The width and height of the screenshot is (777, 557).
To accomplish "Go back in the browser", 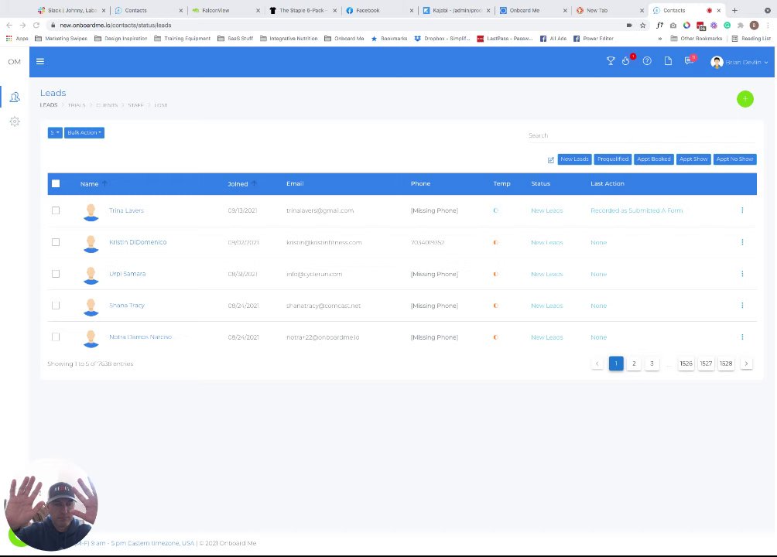I will (9, 26).
